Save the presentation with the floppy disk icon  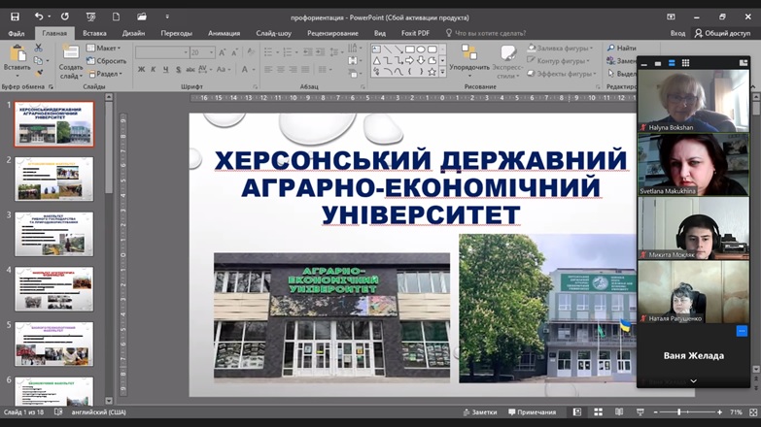coord(15,16)
